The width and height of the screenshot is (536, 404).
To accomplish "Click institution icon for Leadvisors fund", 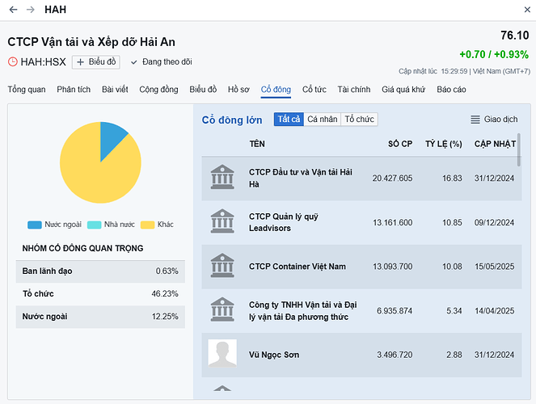I will click(x=222, y=222).
